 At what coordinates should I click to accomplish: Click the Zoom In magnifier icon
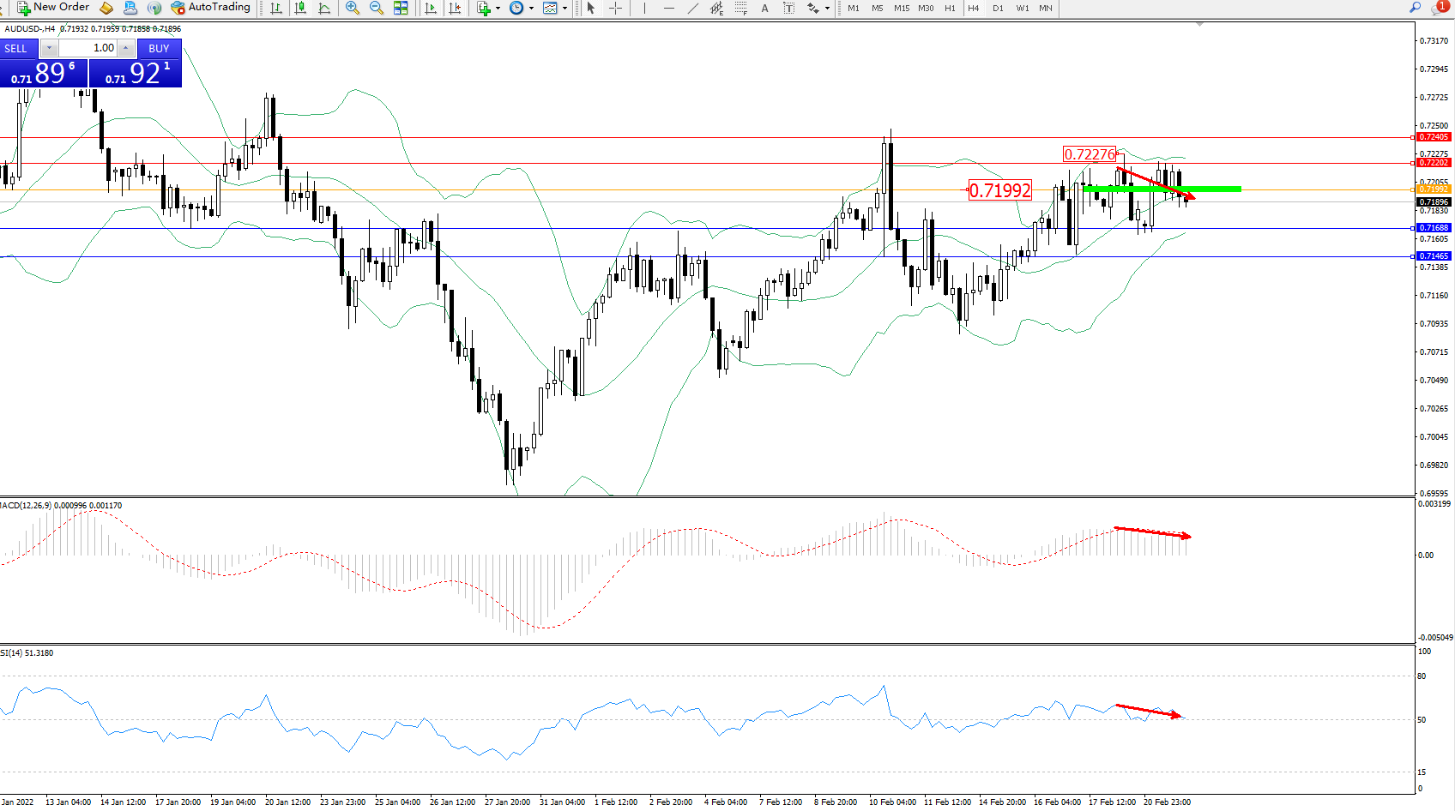point(352,8)
